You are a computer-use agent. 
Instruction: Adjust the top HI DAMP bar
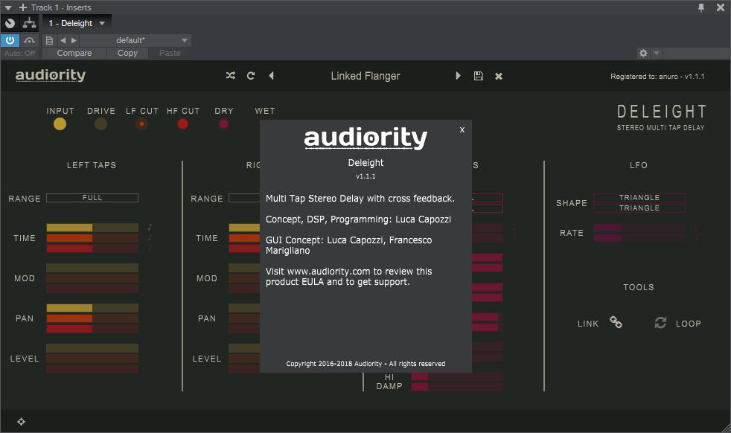pyautogui.click(x=457, y=376)
